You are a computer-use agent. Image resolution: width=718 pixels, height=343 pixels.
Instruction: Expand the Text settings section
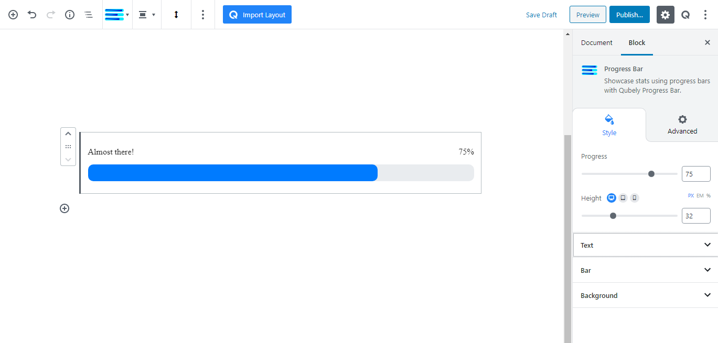(644, 245)
